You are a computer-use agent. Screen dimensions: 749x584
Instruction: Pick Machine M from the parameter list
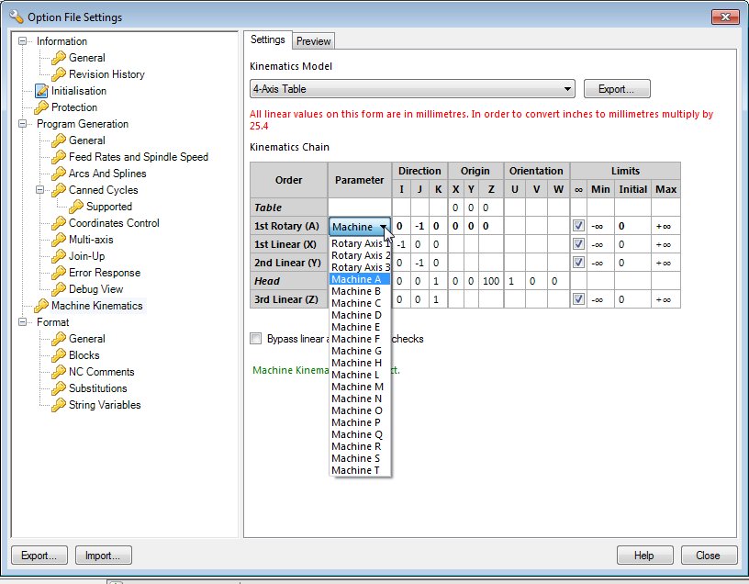point(360,387)
